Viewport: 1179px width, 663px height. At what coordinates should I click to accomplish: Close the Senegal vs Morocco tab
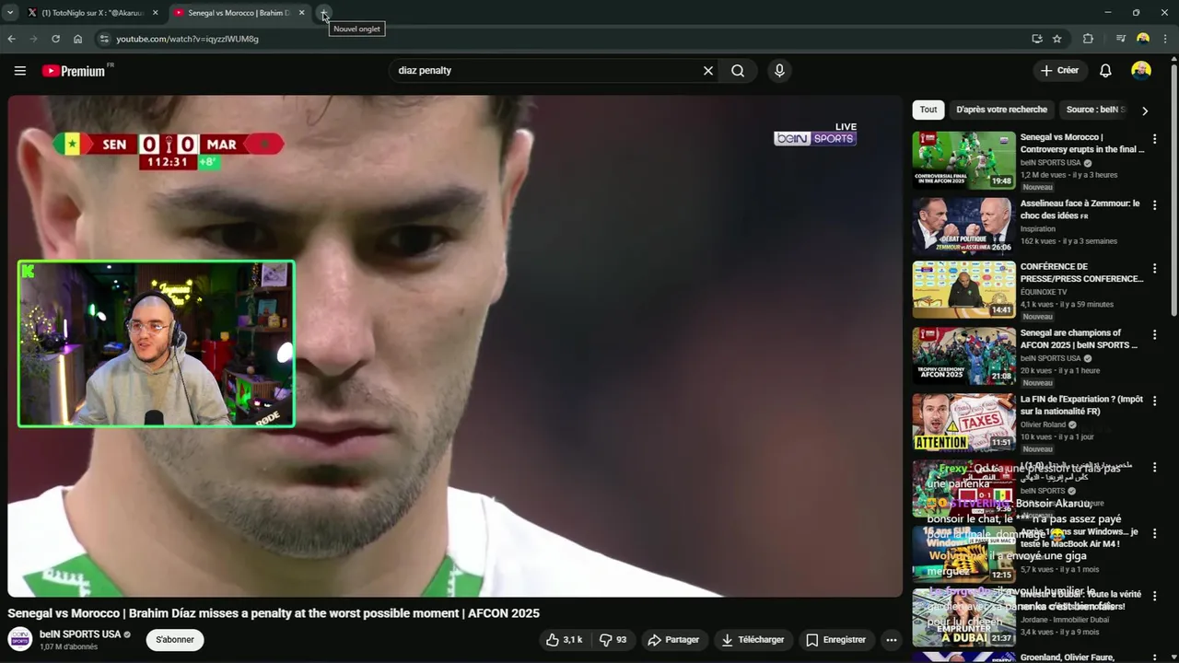tap(301, 13)
